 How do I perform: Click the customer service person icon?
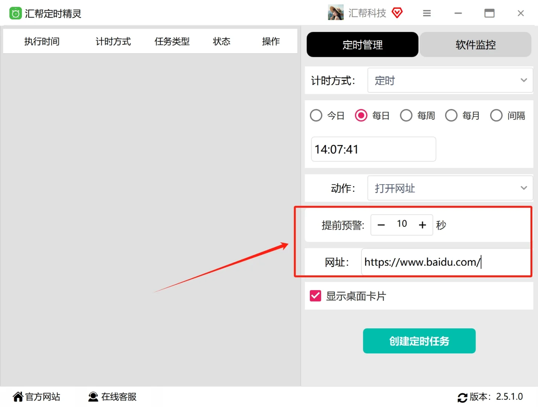pyautogui.click(x=93, y=396)
